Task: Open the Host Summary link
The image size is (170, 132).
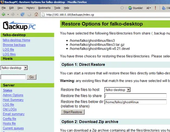Action: click(x=13, y=100)
